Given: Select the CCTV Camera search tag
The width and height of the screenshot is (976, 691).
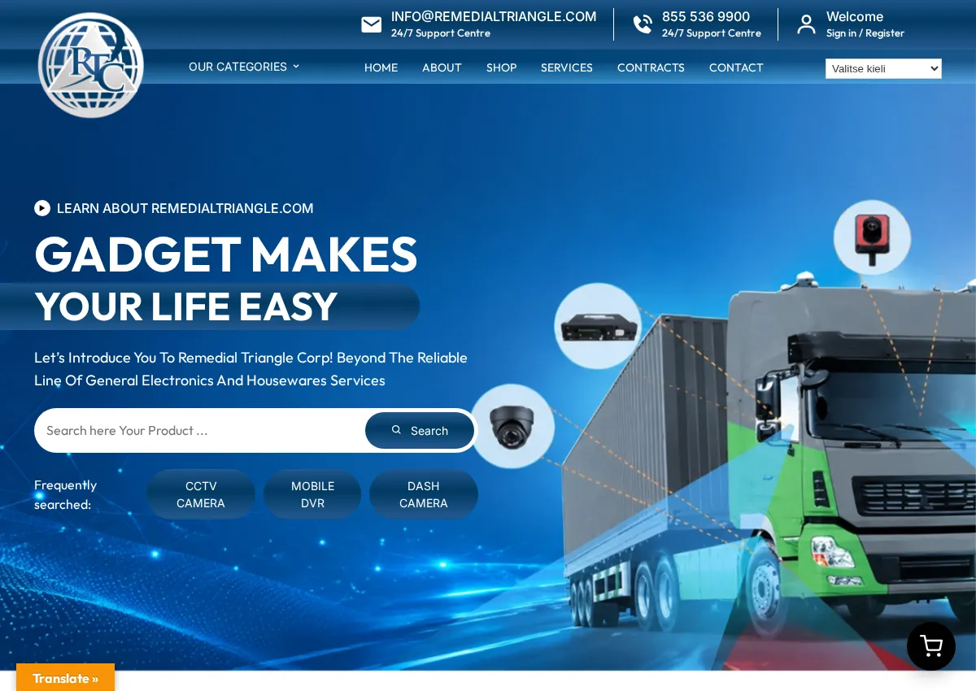Looking at the screenshot, I should [201, 494].
